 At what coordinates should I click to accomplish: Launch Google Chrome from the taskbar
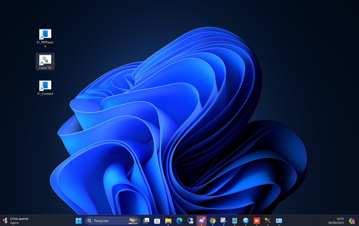(213, 221)
